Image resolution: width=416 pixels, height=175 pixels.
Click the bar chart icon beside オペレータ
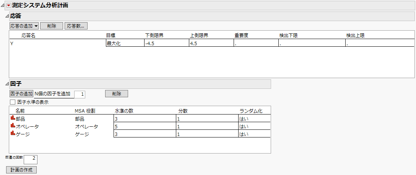click(x=13, y=126)
